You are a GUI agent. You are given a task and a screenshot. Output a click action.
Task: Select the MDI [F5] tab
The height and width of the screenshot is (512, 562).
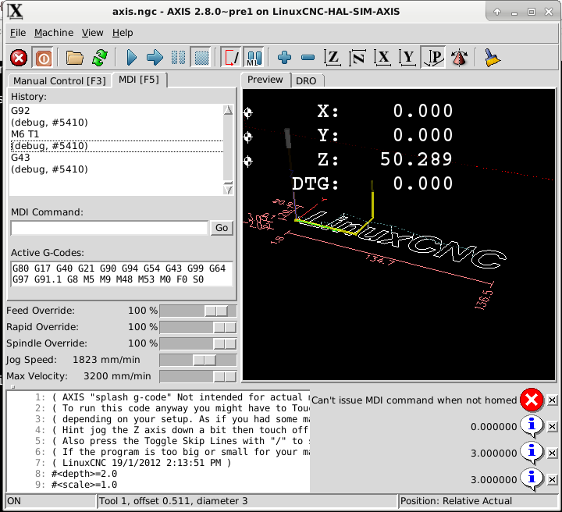tap(139, 79)
